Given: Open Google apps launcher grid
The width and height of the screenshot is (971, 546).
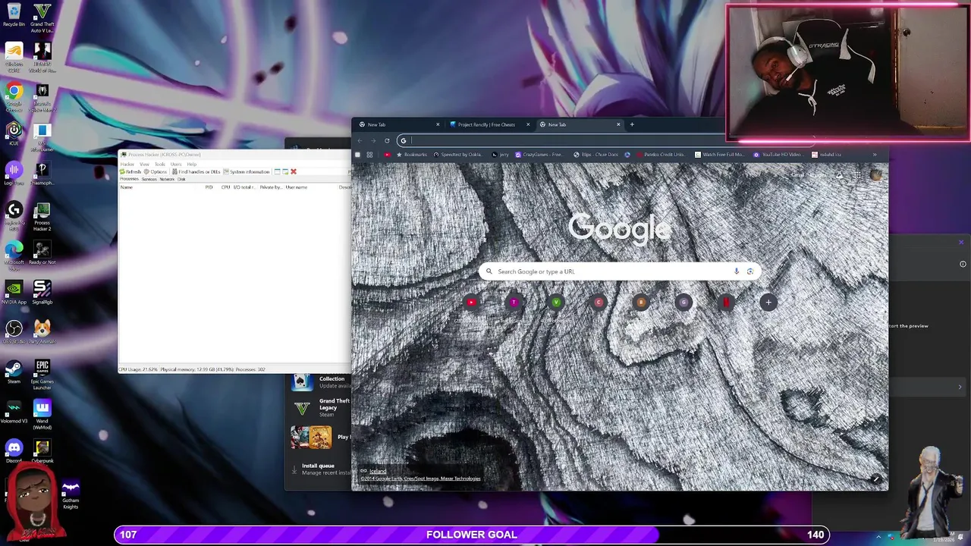Looking at the screenshot, I should [x=856, y=175].
